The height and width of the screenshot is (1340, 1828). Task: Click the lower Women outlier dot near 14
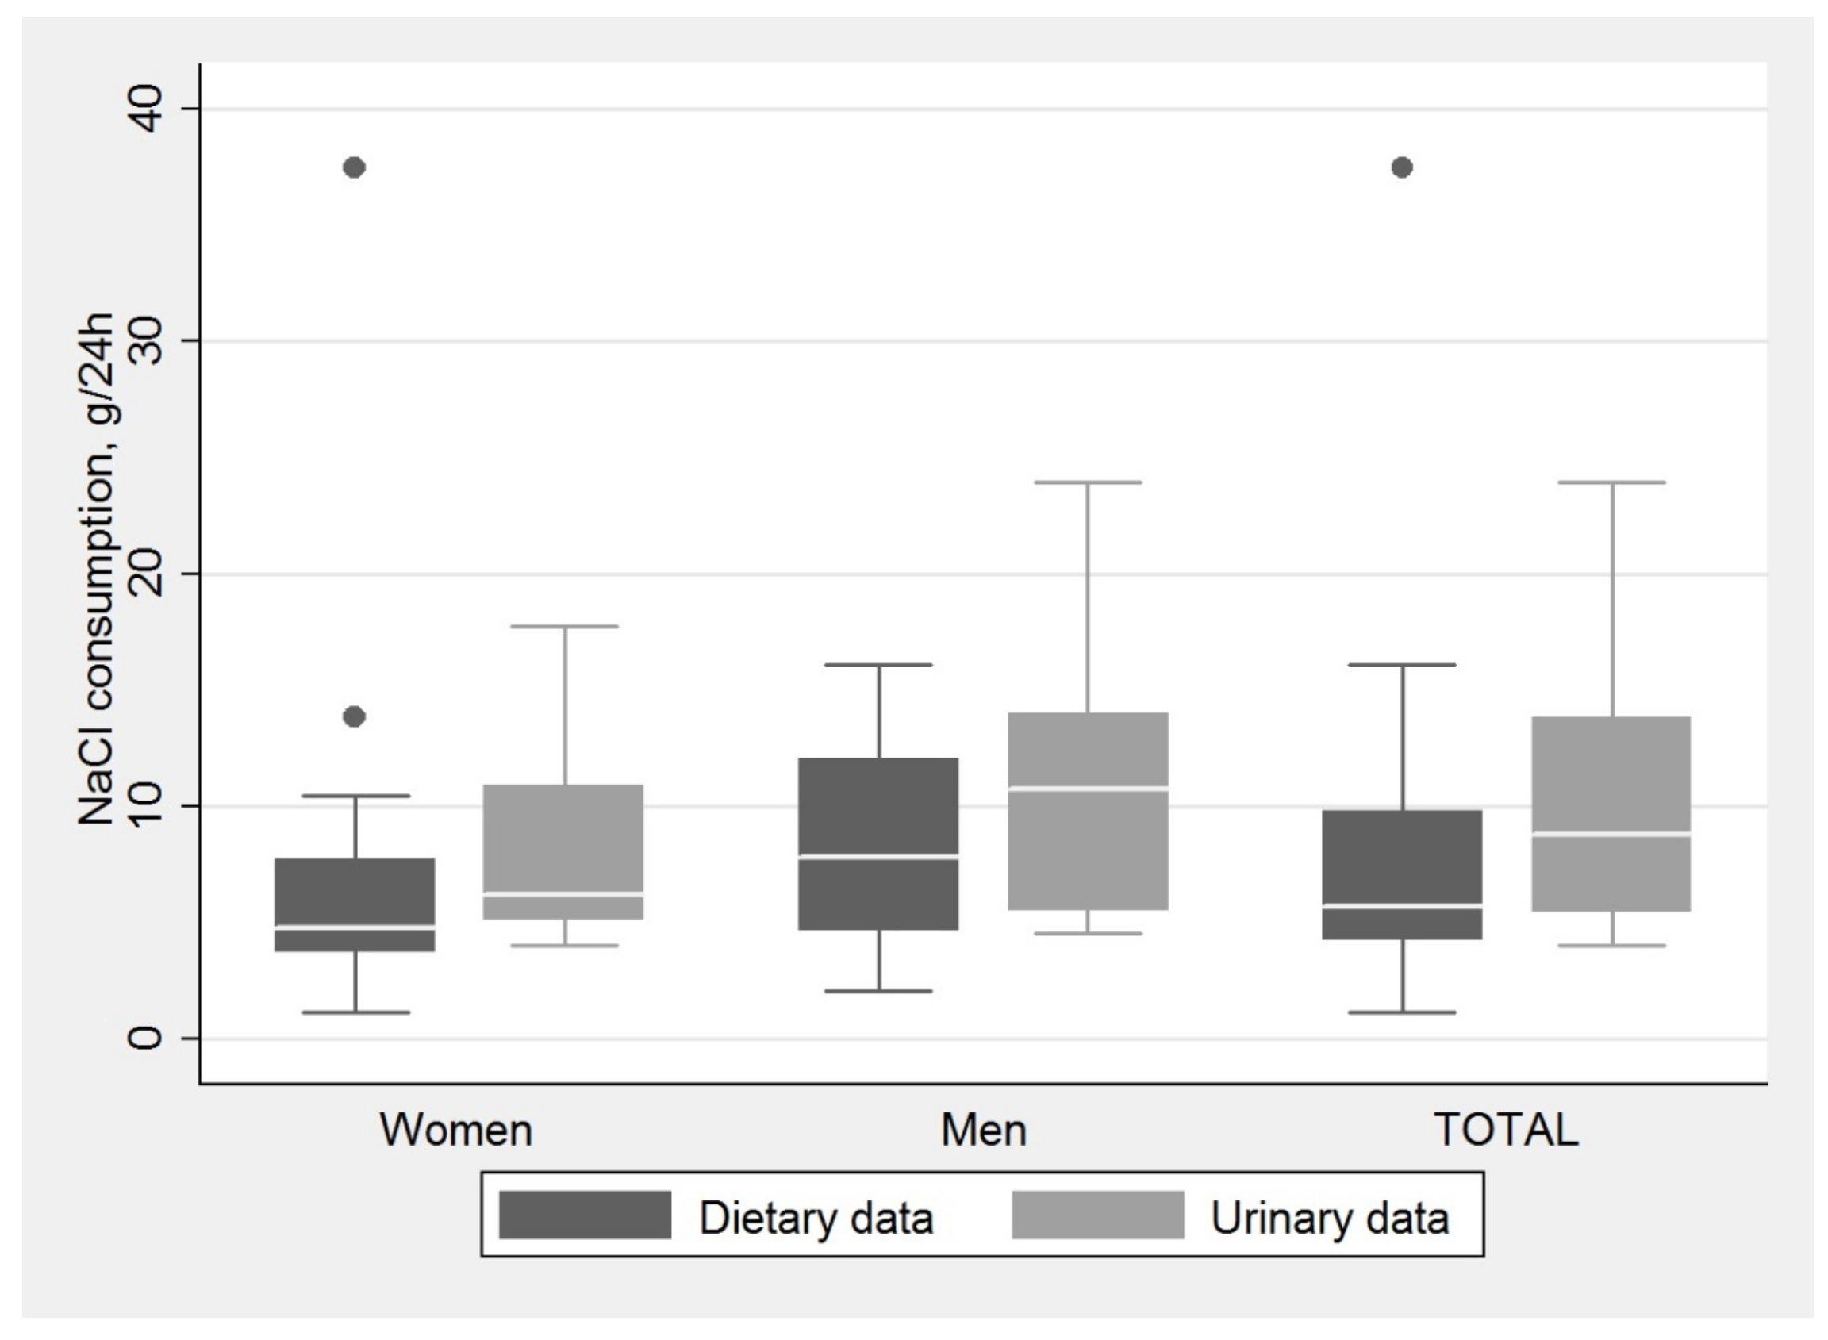[355, 716]
